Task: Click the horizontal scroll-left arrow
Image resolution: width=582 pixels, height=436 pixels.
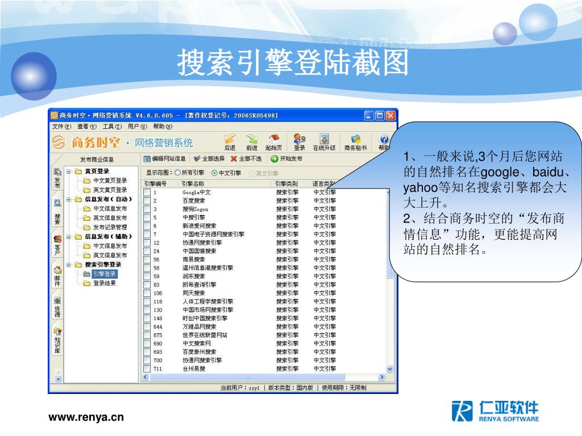Action: [145, 377]
